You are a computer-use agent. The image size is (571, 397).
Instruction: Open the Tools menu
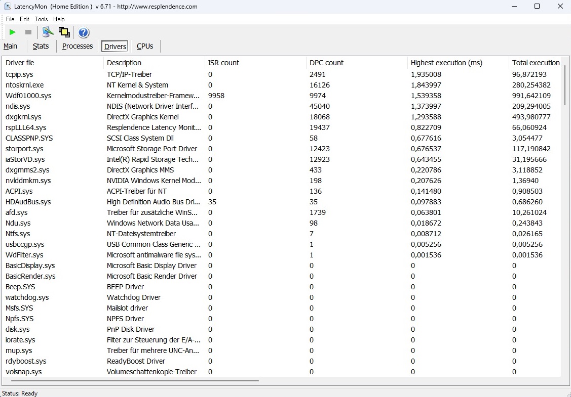tap(41, 19)
